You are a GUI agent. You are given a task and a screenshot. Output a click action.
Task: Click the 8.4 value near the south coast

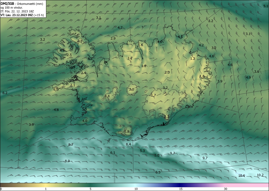pyautogui.click(x=128, y=144)
